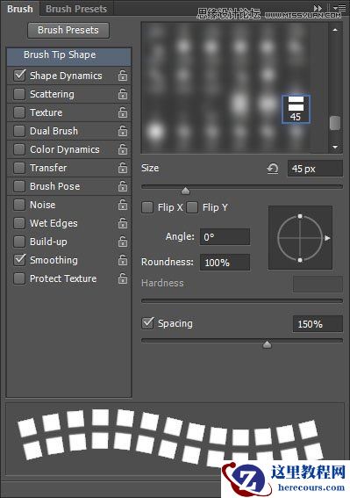Open the Dual Brush settings label

(x=54, y=131)
